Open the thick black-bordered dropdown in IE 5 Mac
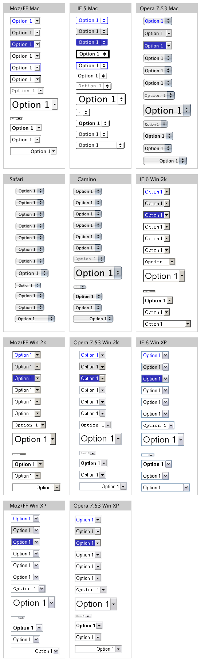 coord(92,54)
